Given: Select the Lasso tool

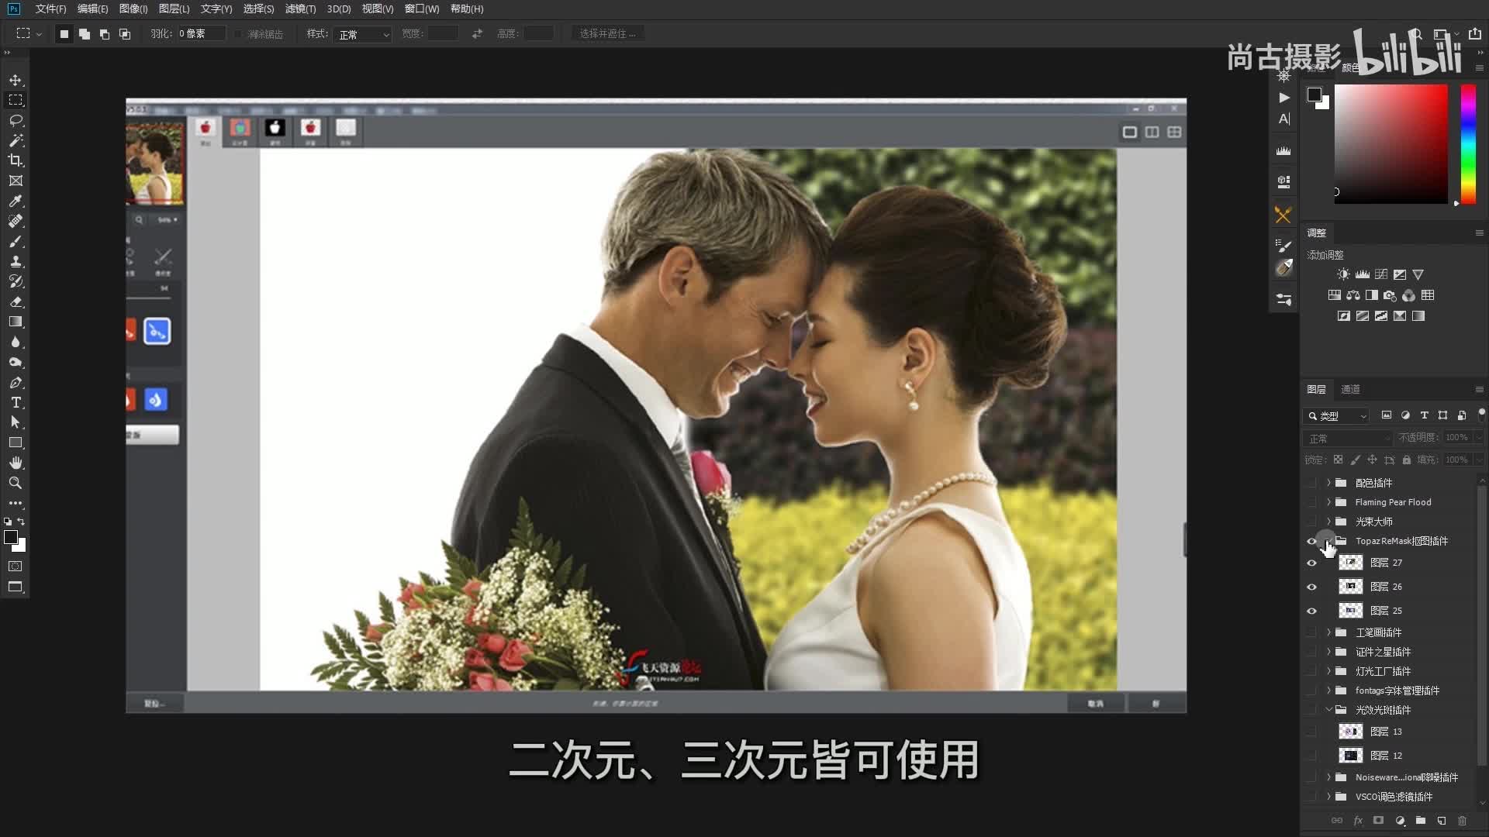Looking at the screenshot, I should tap(16, 120).
